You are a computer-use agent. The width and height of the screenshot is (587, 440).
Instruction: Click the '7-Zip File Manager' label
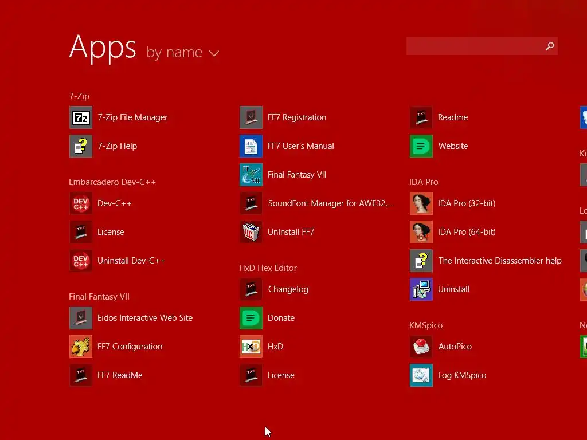tap(132, 117)
